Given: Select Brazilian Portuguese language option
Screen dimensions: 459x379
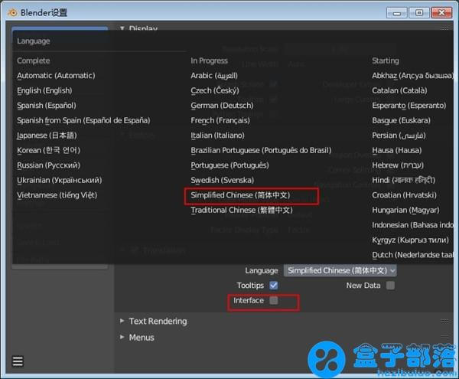Looking at the screenshot, I should coord(261,150).
